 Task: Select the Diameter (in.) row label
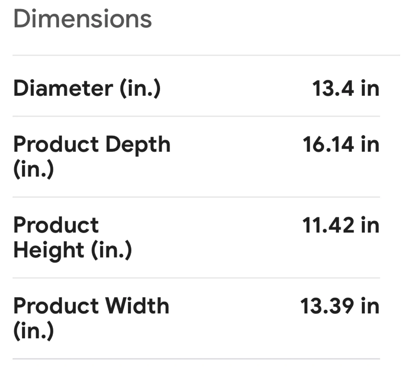click(87, 88)
